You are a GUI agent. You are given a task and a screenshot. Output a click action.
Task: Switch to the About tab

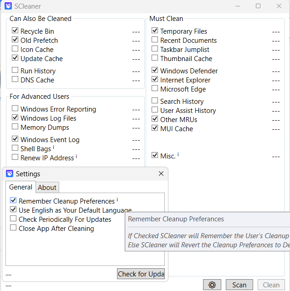(47, 188)
